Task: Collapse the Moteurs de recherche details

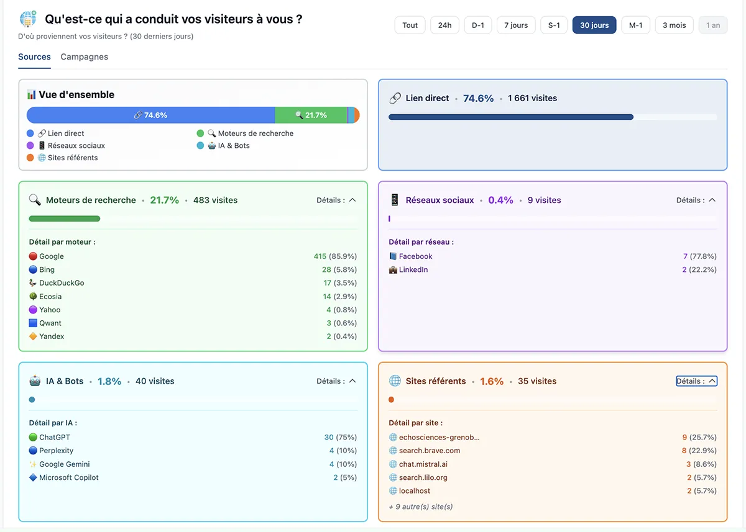Action: (x=336, y=200)
